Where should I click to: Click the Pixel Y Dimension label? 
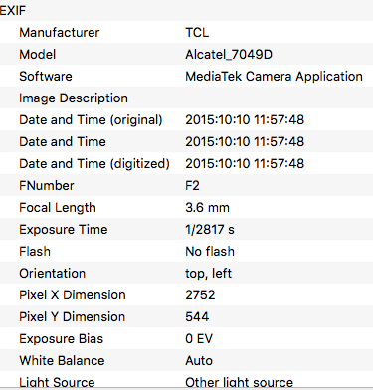click(x=73, y=317)
